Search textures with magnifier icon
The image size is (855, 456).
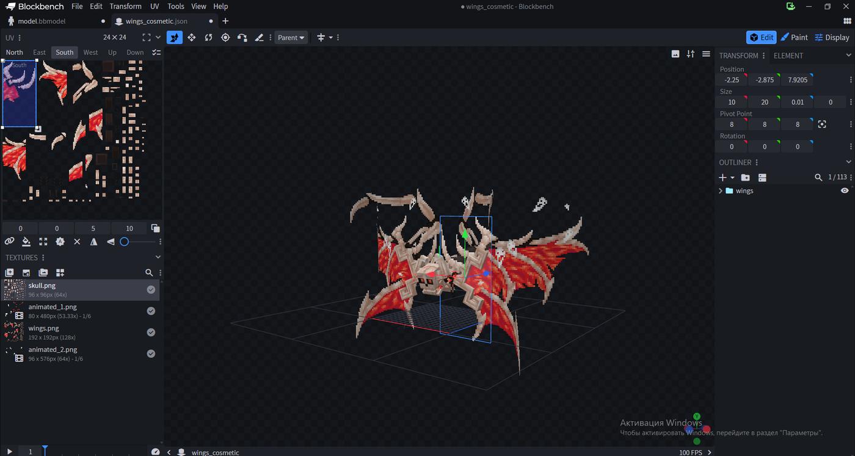point(149,273)
